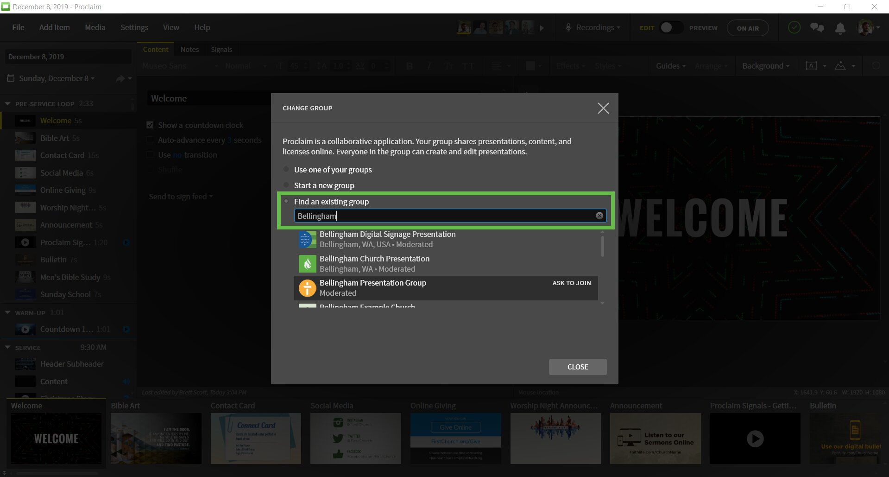Open the Send to sign feed dropdown
The image size is (889, 477).
pos(181,197)
